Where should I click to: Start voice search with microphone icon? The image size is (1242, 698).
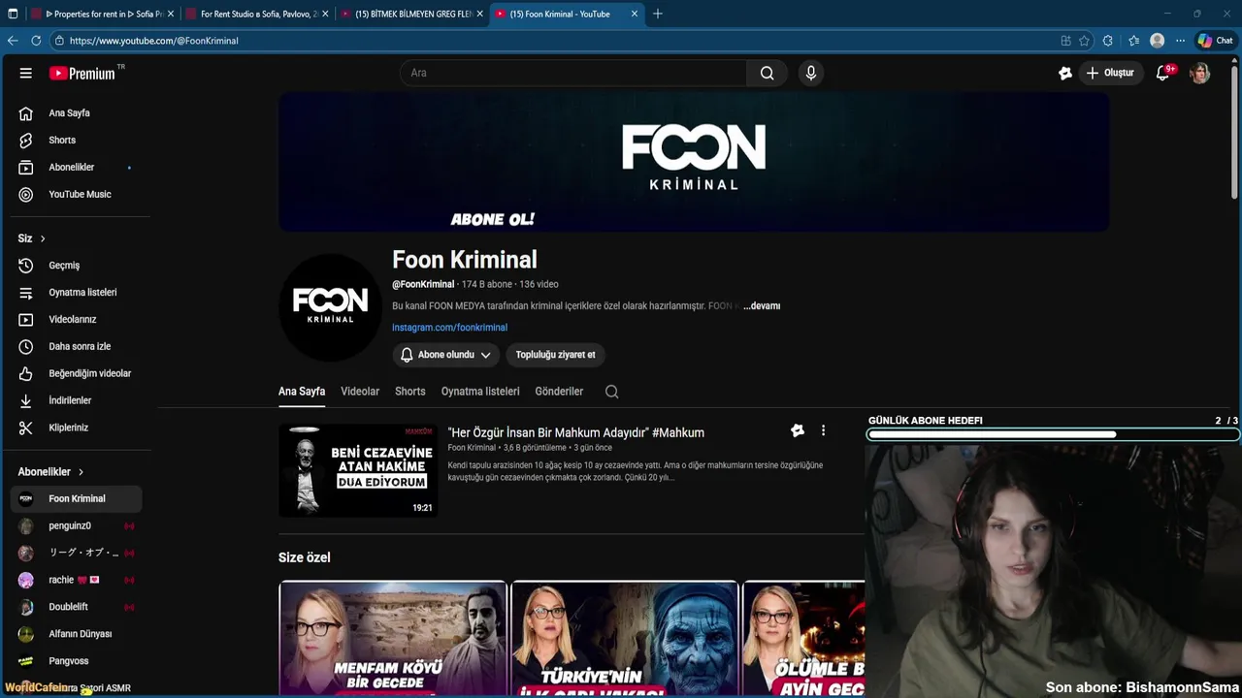811,73
